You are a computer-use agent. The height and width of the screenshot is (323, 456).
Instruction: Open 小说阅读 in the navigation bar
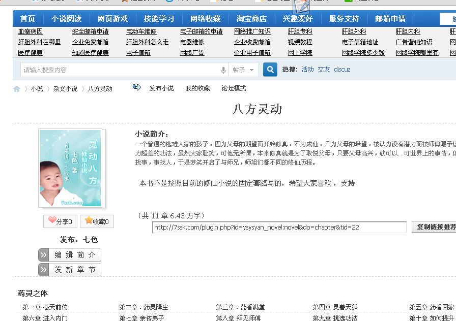tap(66, 19)
